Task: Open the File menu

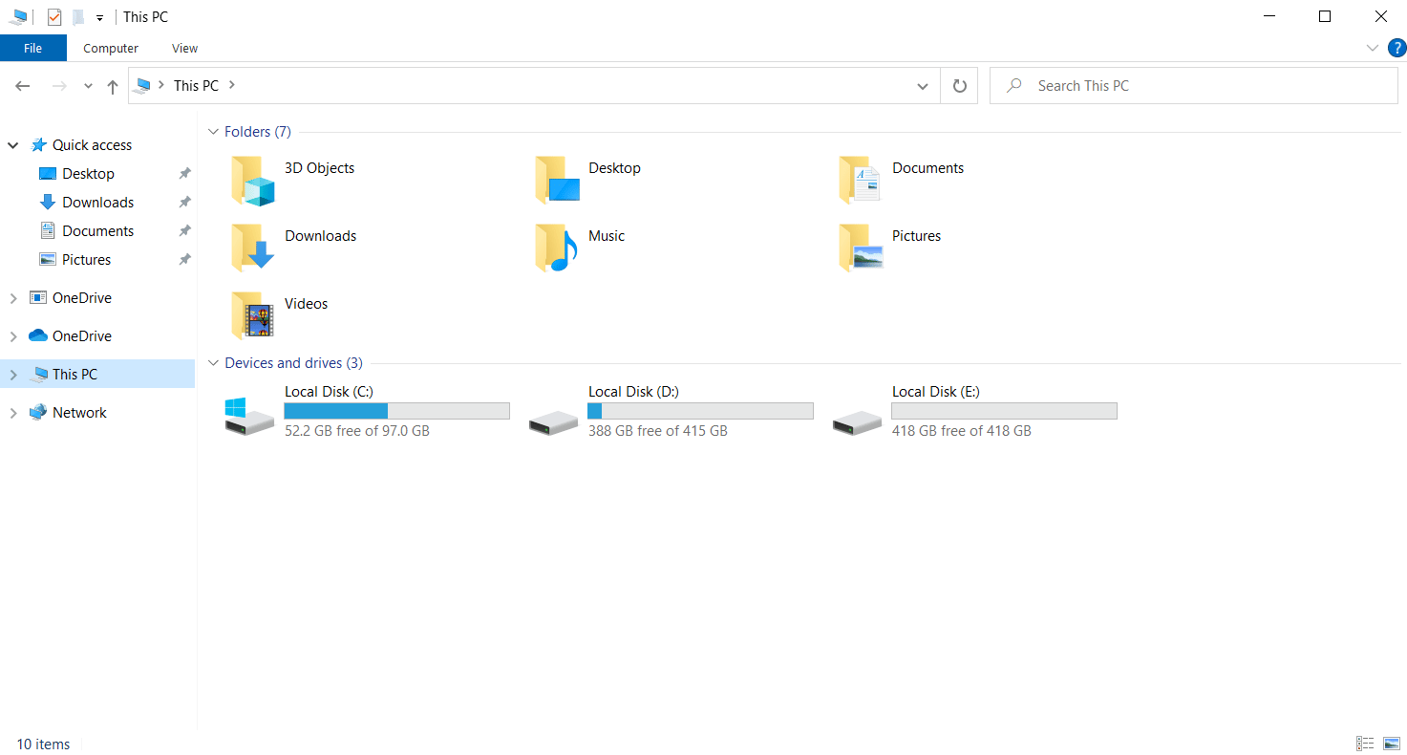Action: pos(32,48)
